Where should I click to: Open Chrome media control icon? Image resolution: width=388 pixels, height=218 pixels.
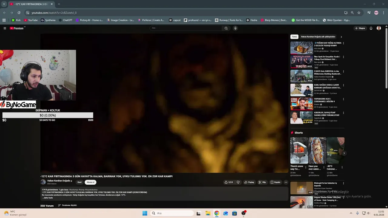click(x=369, y=13)
